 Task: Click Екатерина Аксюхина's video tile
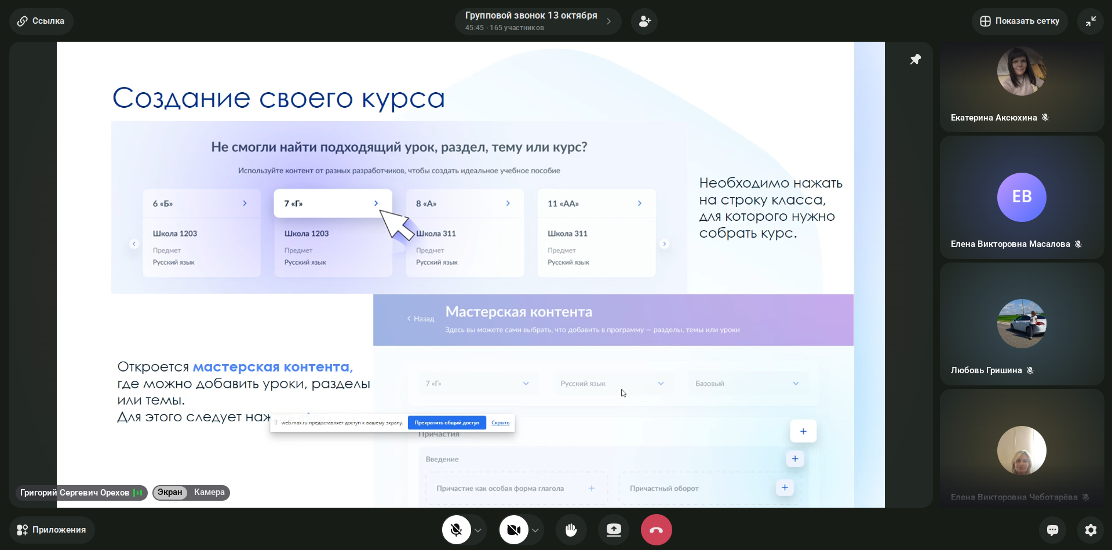point(1021,86)
